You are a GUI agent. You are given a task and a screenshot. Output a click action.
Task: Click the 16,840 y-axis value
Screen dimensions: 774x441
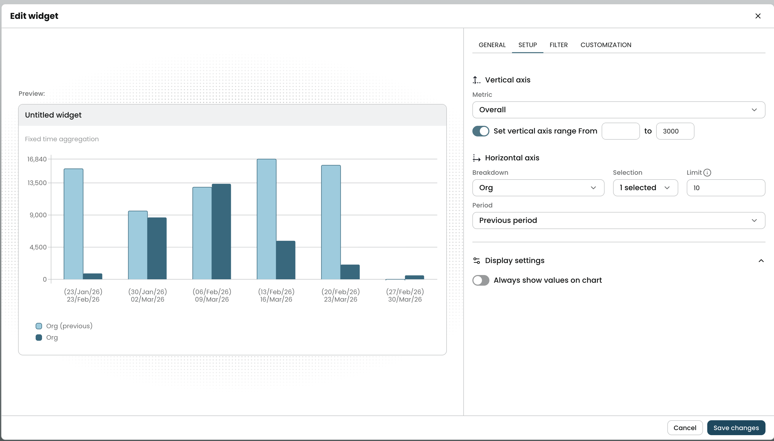pos(37,159)
